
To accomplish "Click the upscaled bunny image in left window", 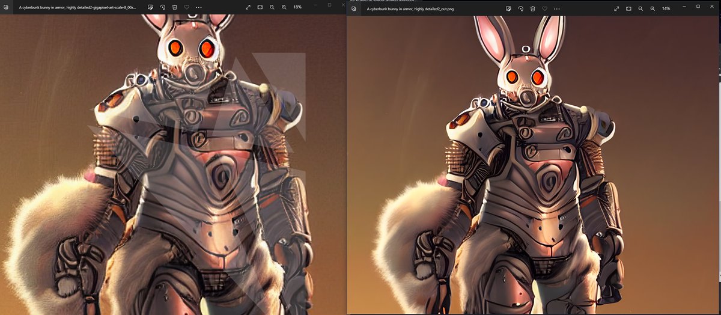I will (173, 164).
